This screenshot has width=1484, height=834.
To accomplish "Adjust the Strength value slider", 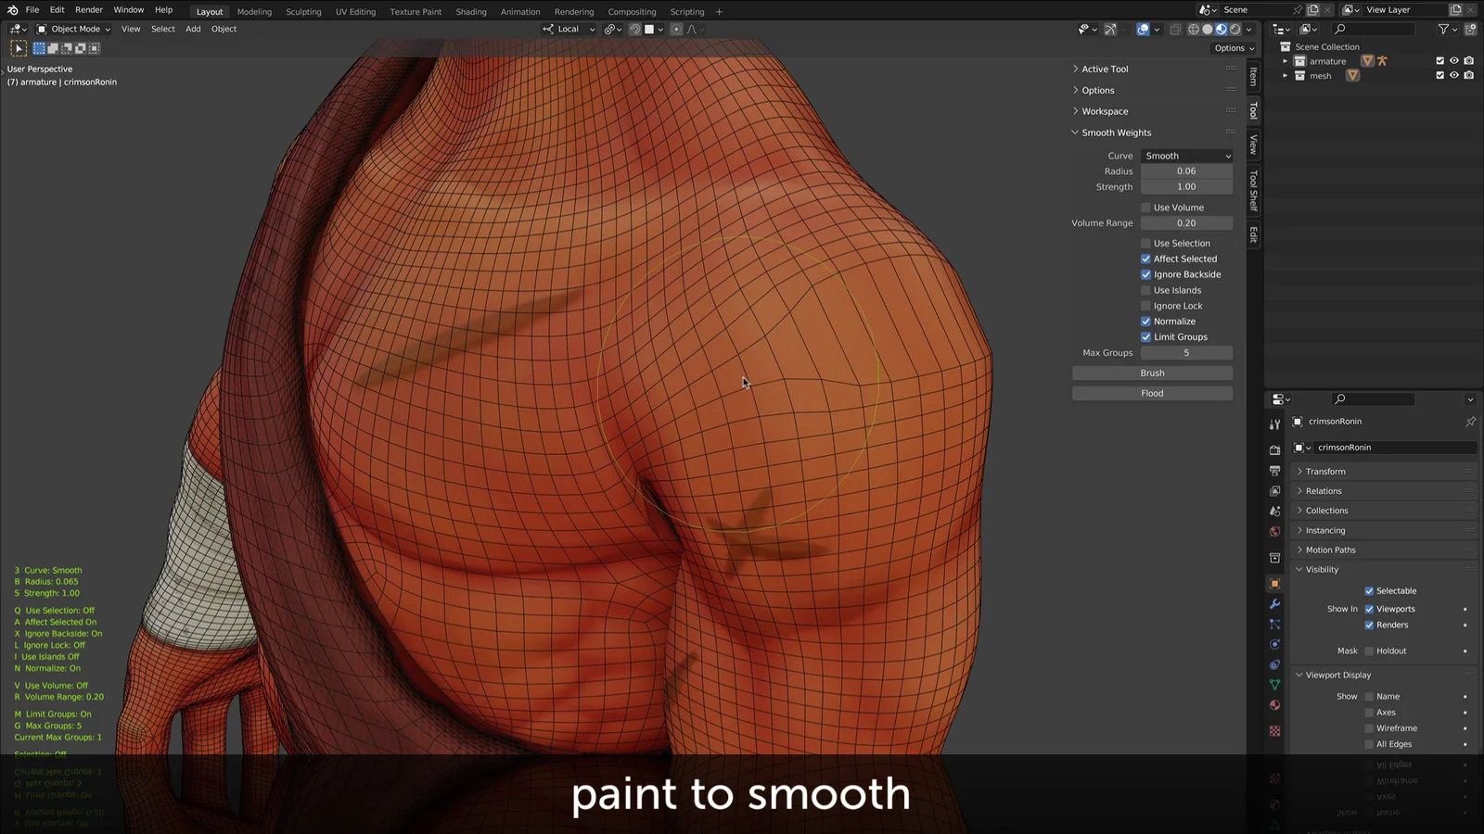I will 1187,186.
